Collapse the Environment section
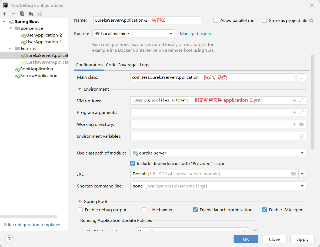 pos(80,89)
